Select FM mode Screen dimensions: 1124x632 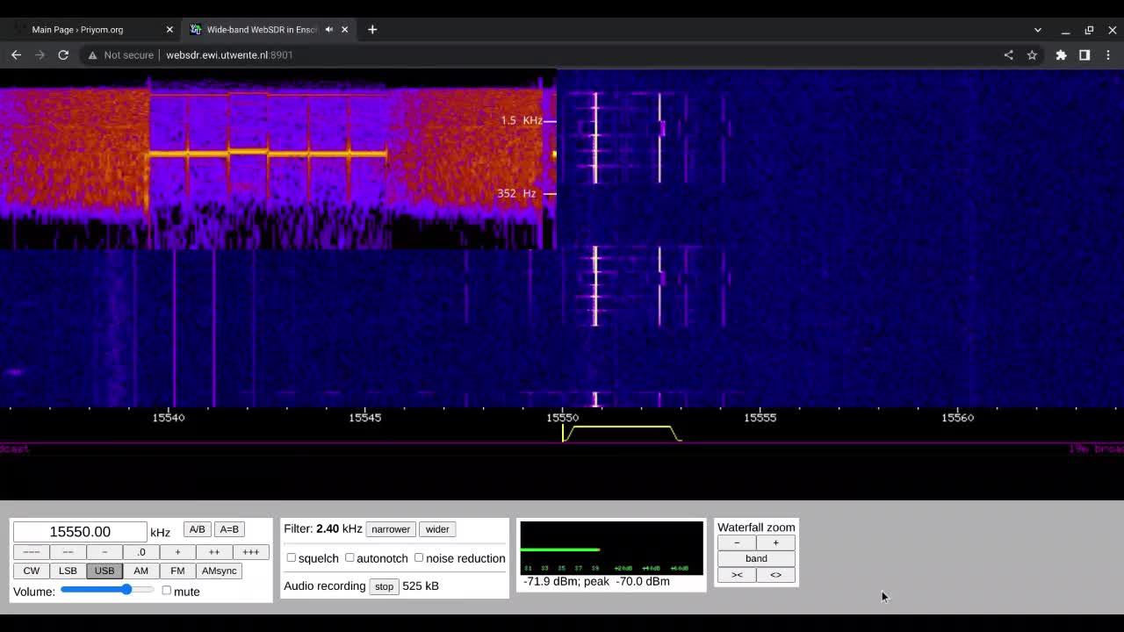[177, 571]
